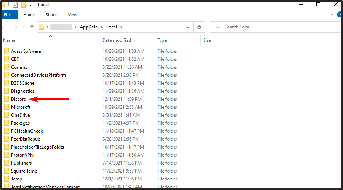The image size is (343, 190).
Task: Click the Discord folder name
Action: click(x=19, y=99)
